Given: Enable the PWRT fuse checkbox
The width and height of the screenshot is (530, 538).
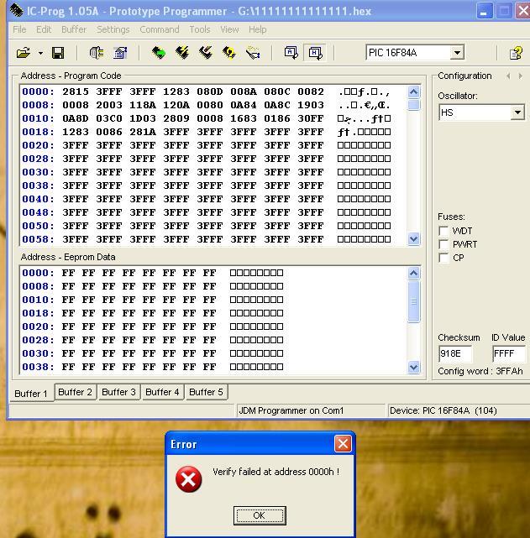Looking at the screenshot, I should tap(443, 244).
